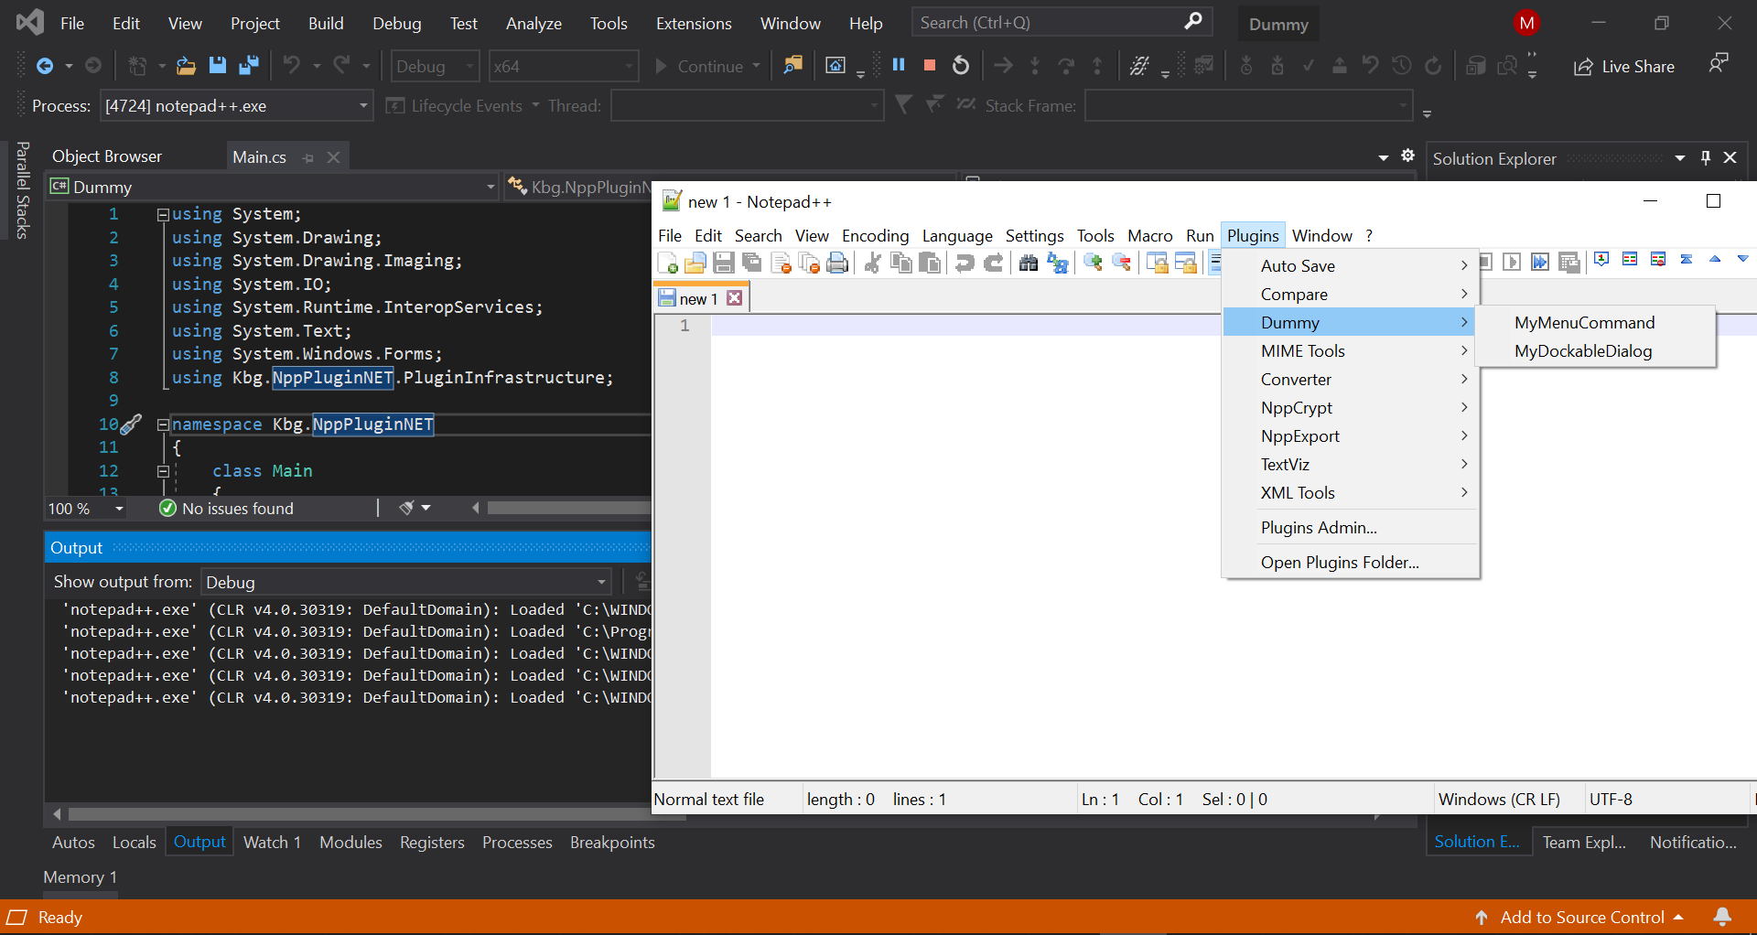
Task: Open a file using Notepad++ Open icon
Action: (696, 263)
